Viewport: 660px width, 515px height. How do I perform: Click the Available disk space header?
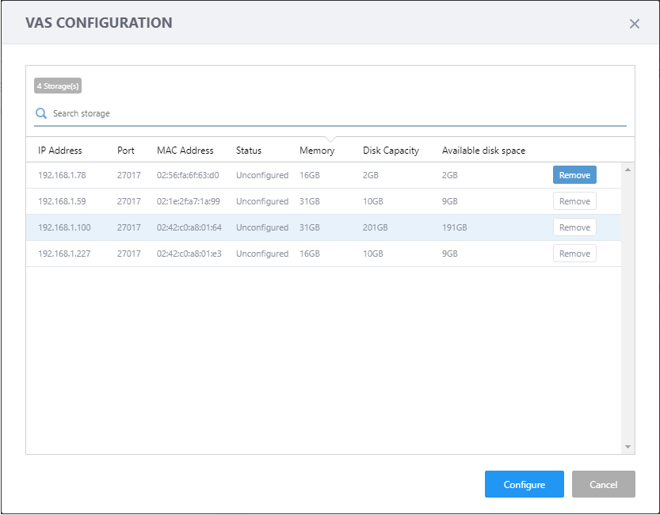tap(483, 151)
